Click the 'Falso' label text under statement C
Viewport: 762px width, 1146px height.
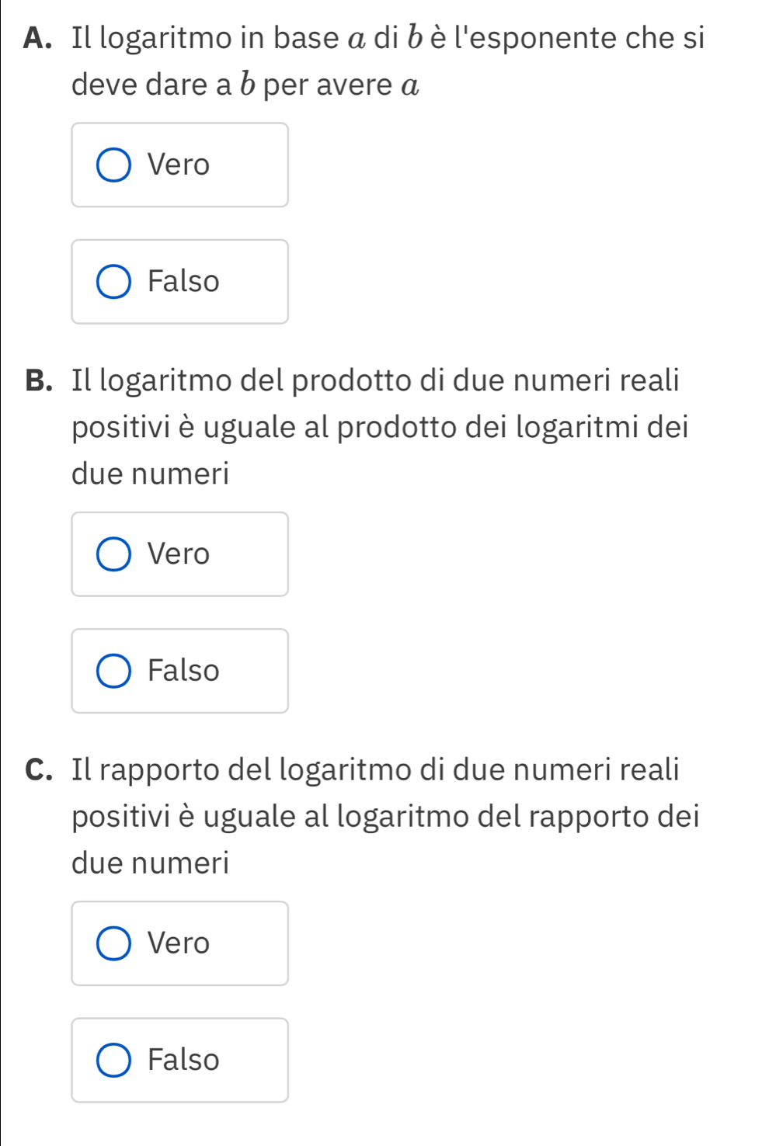(x=183, y=1059)
